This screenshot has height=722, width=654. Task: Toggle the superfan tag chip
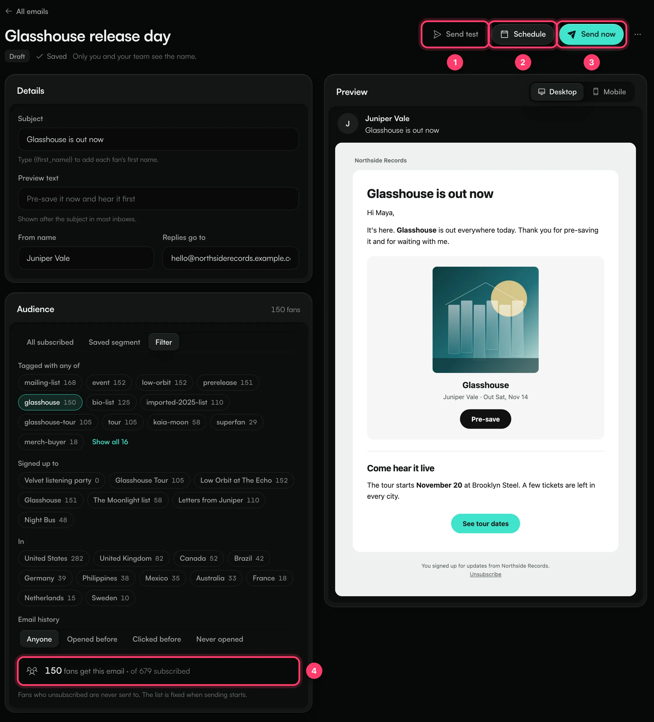[236, 422]
